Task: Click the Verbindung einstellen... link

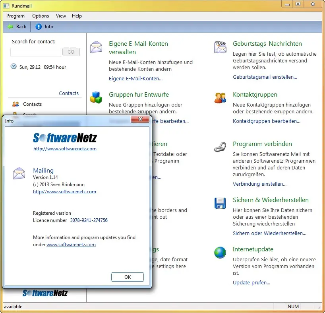Action: (x=259, y=184)
